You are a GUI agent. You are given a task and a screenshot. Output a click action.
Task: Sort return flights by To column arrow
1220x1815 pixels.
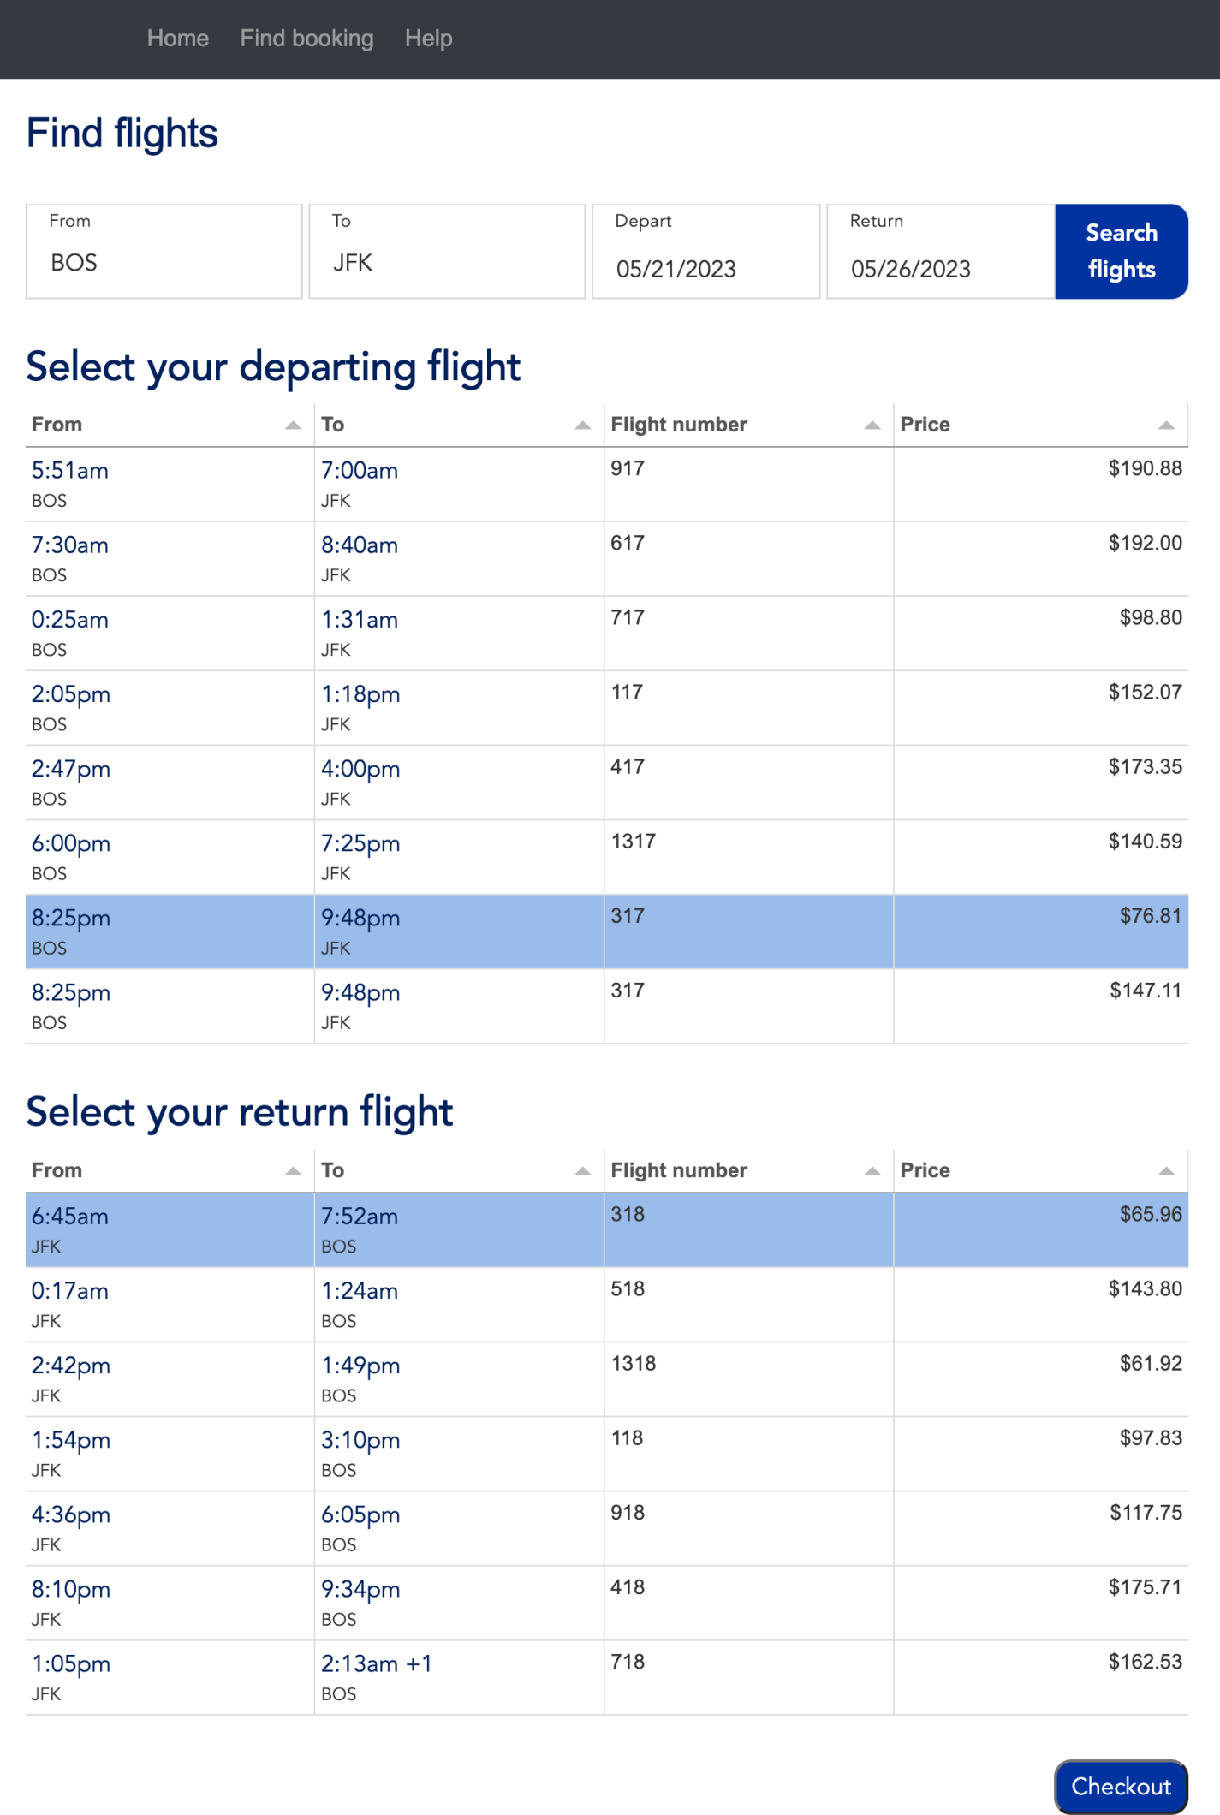[x=582, y=1171]
